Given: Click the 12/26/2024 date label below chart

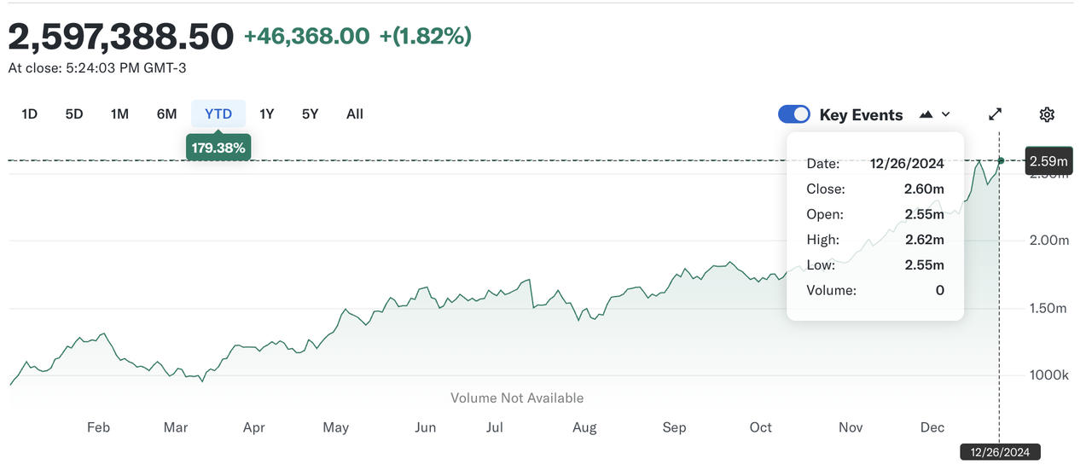Looking at the screenshot, I should (x=1000, y=452).
